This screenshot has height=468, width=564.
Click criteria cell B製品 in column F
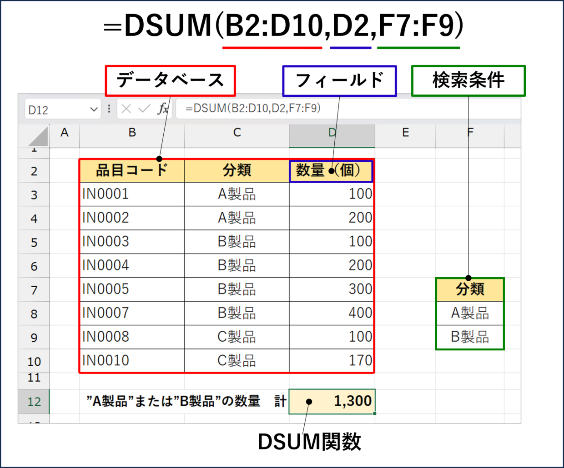click(x=470, y=337)
